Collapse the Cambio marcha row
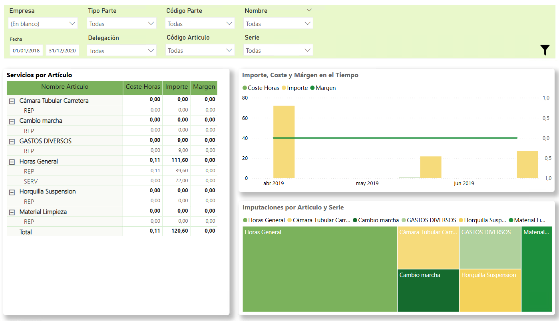 12,121
